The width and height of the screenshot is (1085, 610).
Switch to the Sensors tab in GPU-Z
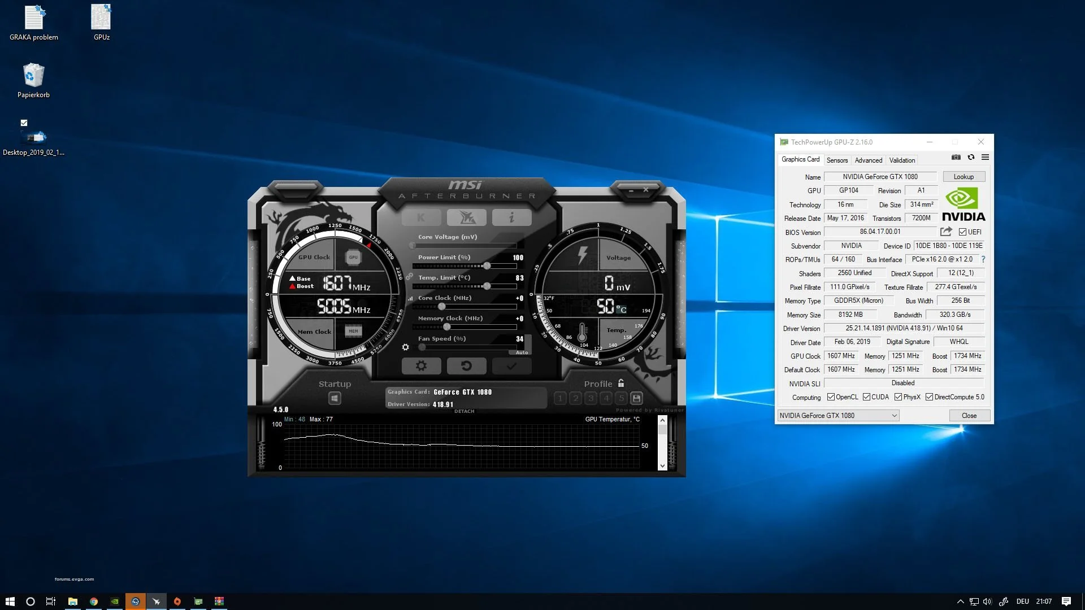click(x=837, y=160)
